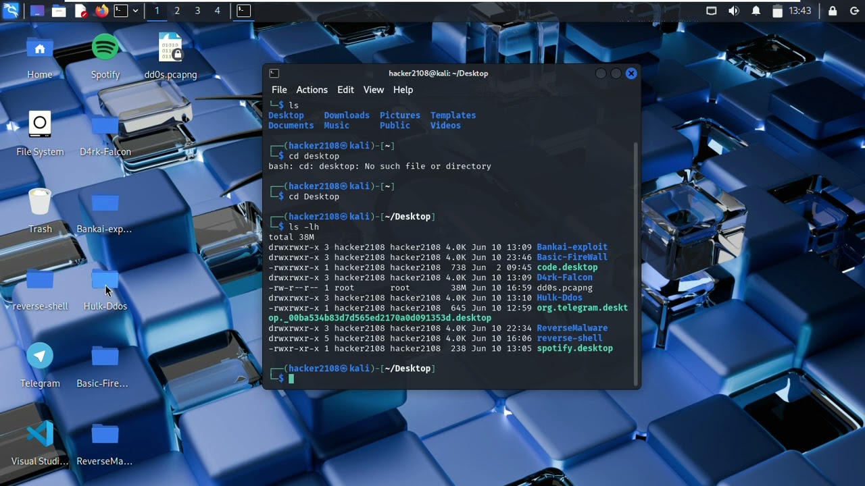The image size is (865, 486).
Task: Open the notifications bell icon
Action: (x=756, y=11)
